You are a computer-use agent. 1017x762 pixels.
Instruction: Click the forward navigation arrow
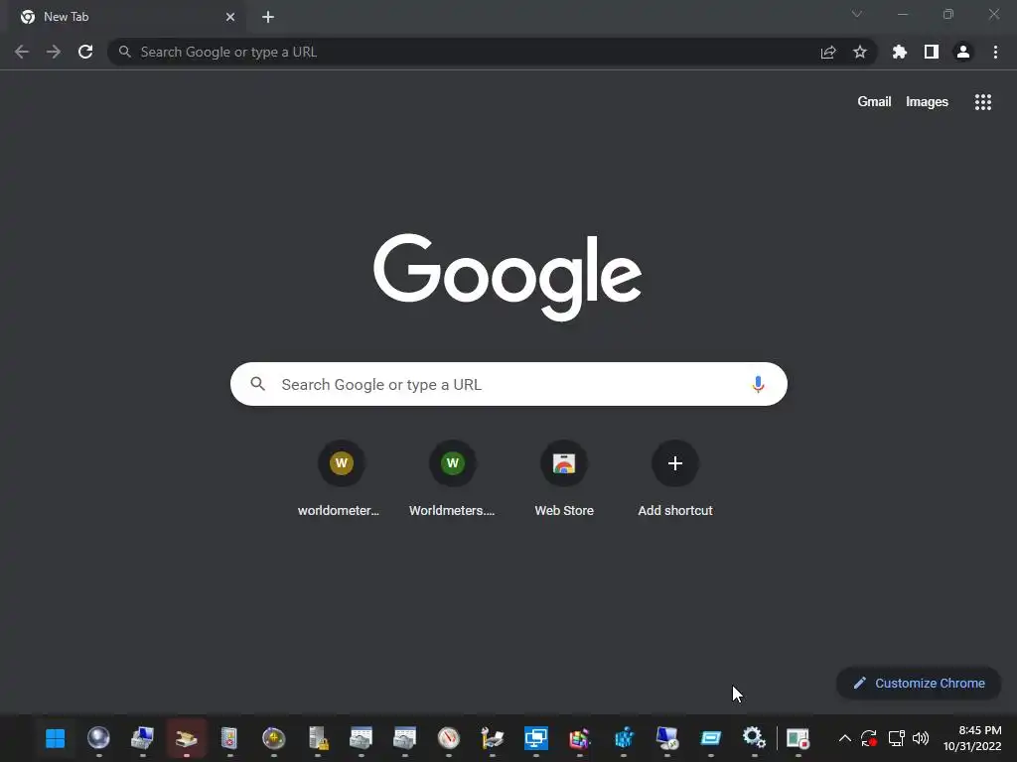(x=54, y=52)
